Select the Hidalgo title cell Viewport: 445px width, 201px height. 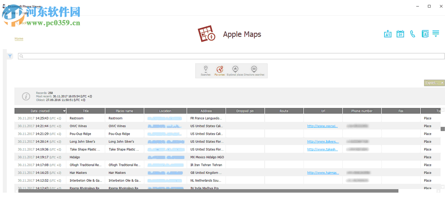pos(86,157)
